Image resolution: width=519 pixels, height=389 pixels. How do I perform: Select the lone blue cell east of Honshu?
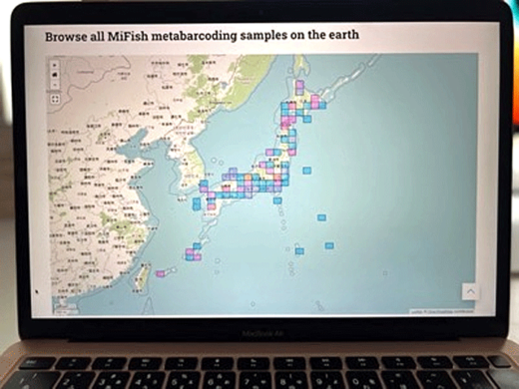pos(306,171)
